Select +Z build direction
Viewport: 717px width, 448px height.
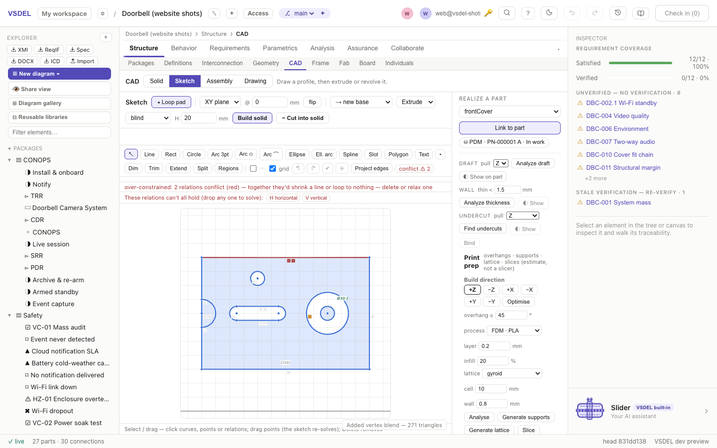pyautogui.click(x=473, y=290)
